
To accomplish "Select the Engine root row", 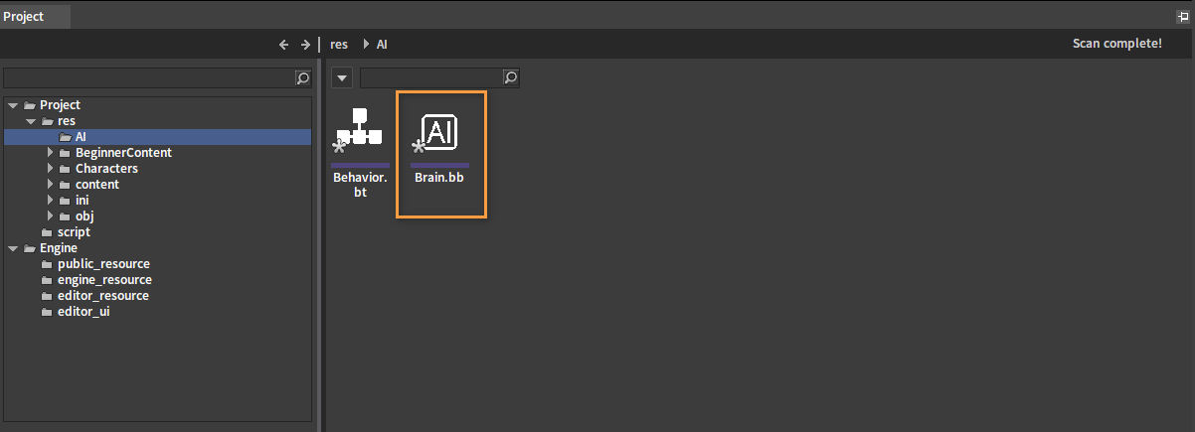I will click(x=158, y=248).
